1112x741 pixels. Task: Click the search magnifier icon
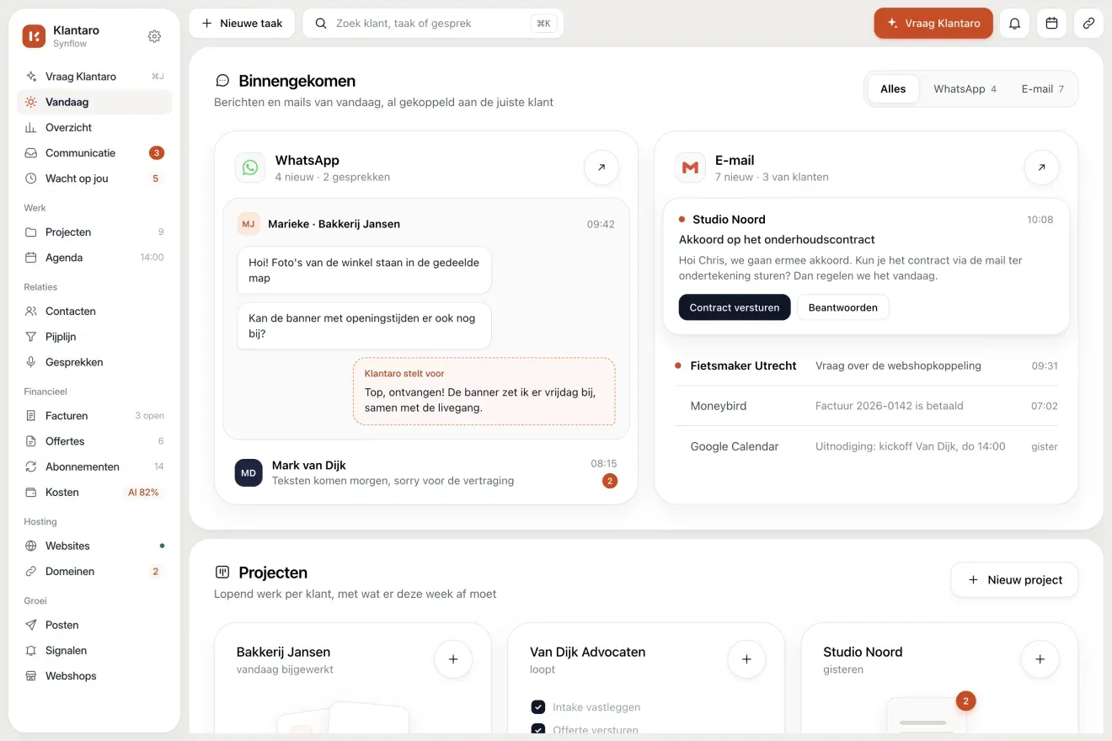321,24
